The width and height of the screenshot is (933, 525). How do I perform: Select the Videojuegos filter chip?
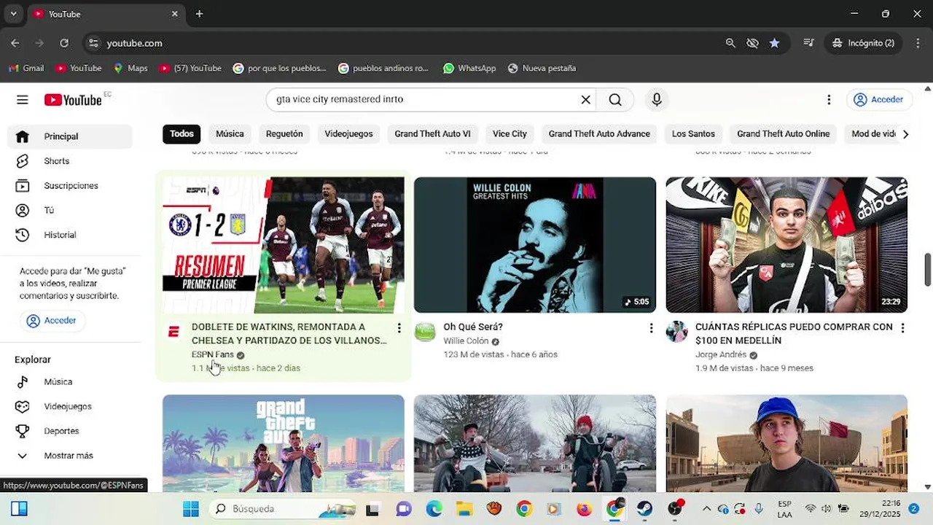coord(348,134)
